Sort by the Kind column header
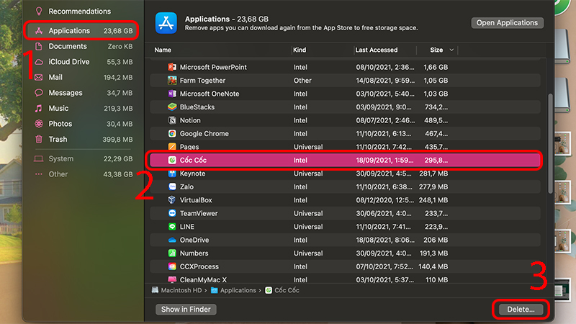 (300, 50)
